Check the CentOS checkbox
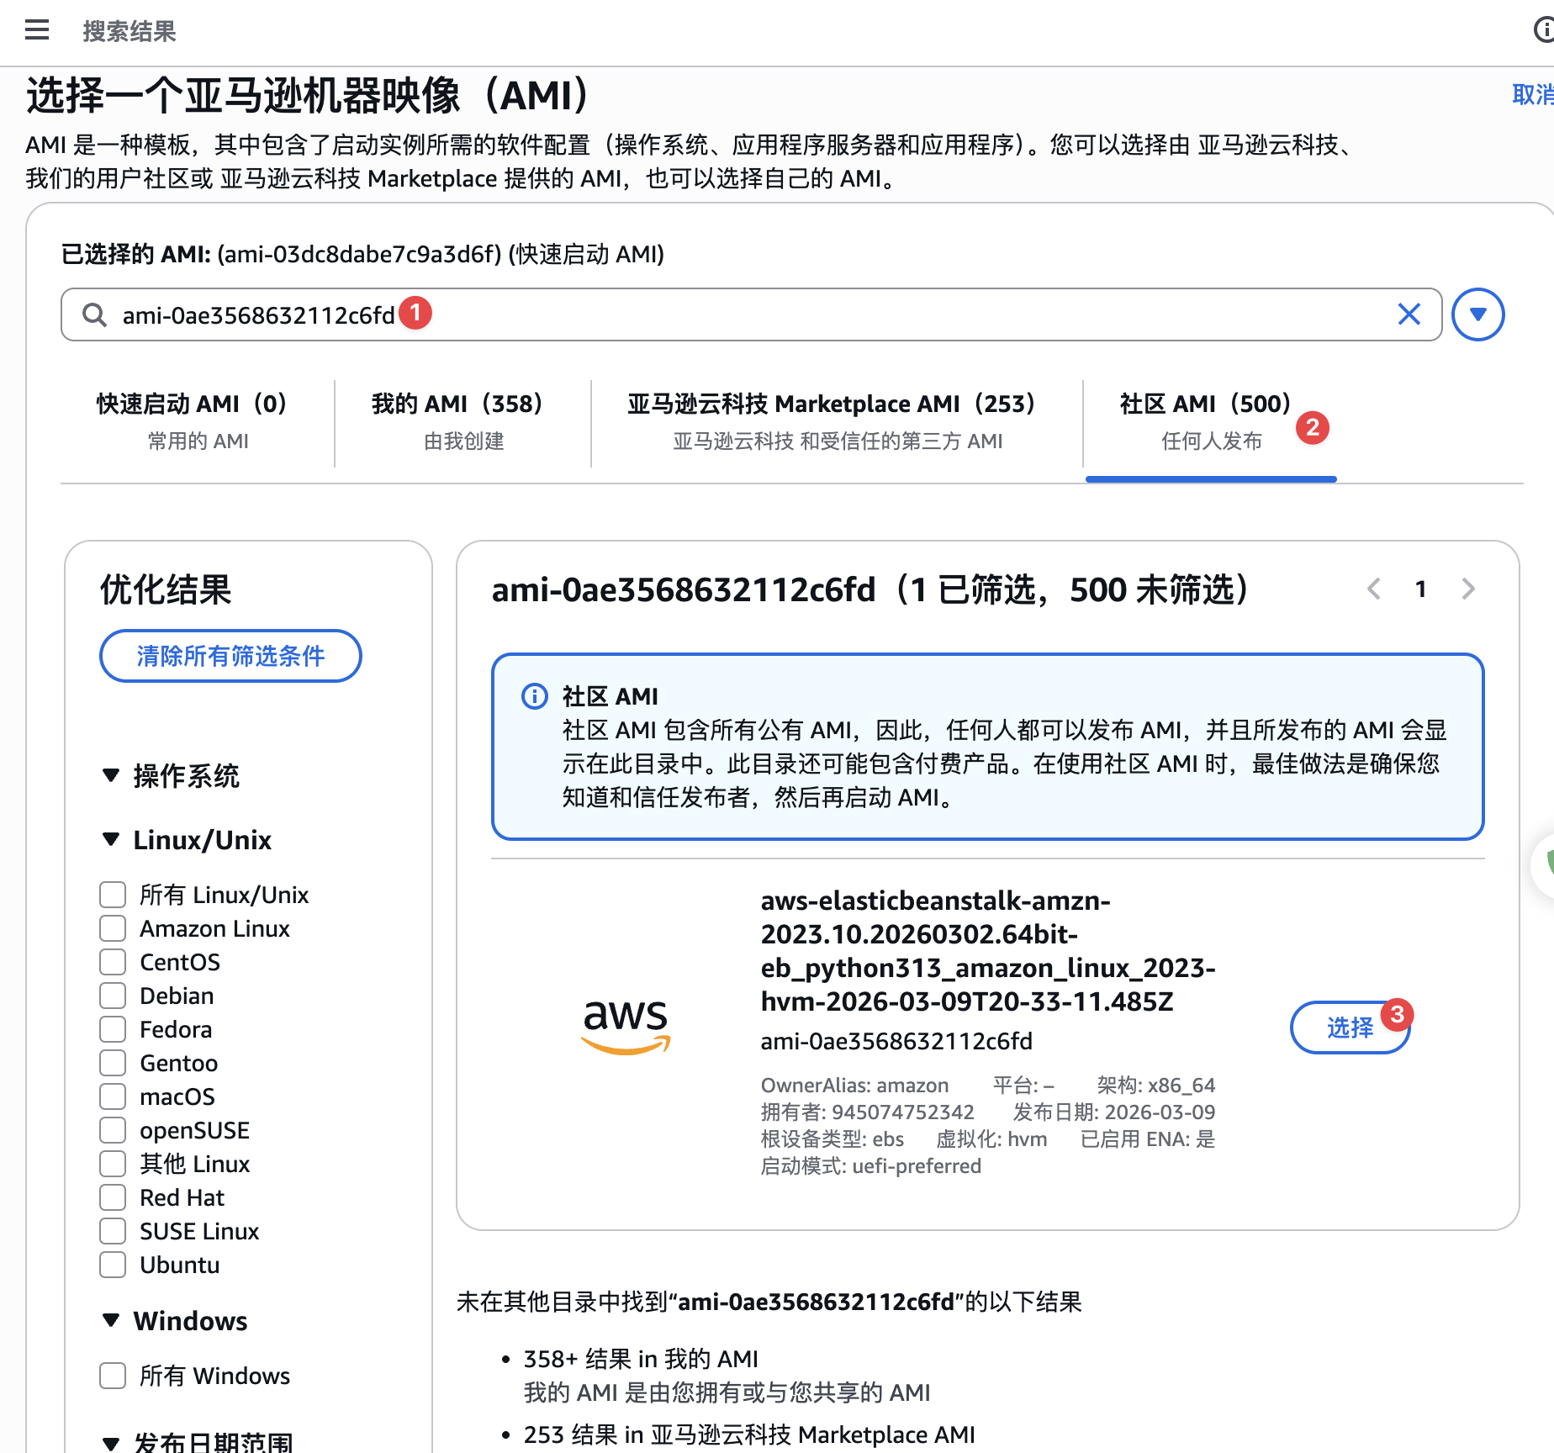The width and height of the screenshot is (1554, 1453). click(x=113, y=961)
